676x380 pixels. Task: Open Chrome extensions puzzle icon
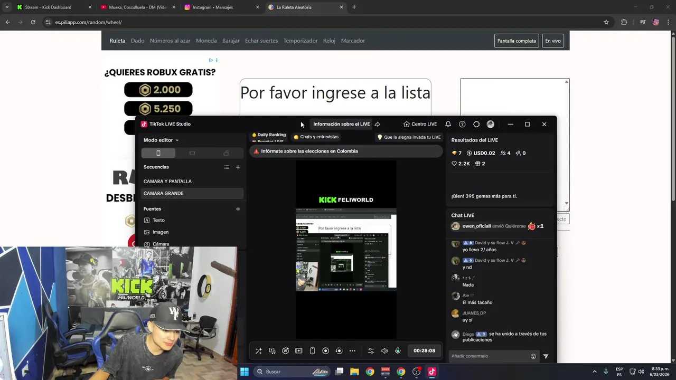click(x=624, y=22)
